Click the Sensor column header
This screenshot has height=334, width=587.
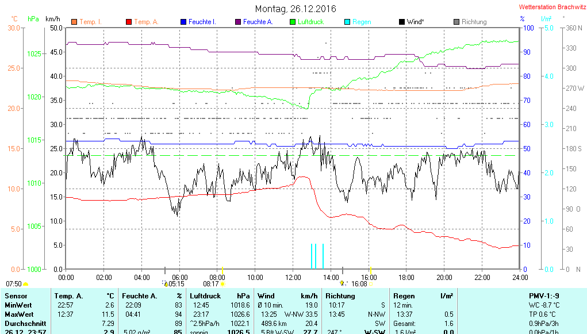point(16,295)
